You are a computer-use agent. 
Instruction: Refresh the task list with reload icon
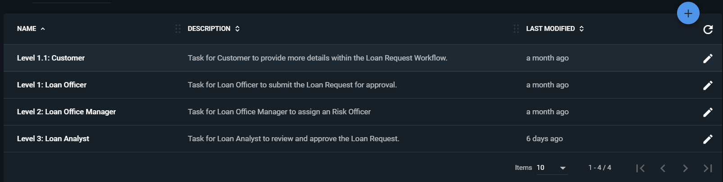[708, 30]
